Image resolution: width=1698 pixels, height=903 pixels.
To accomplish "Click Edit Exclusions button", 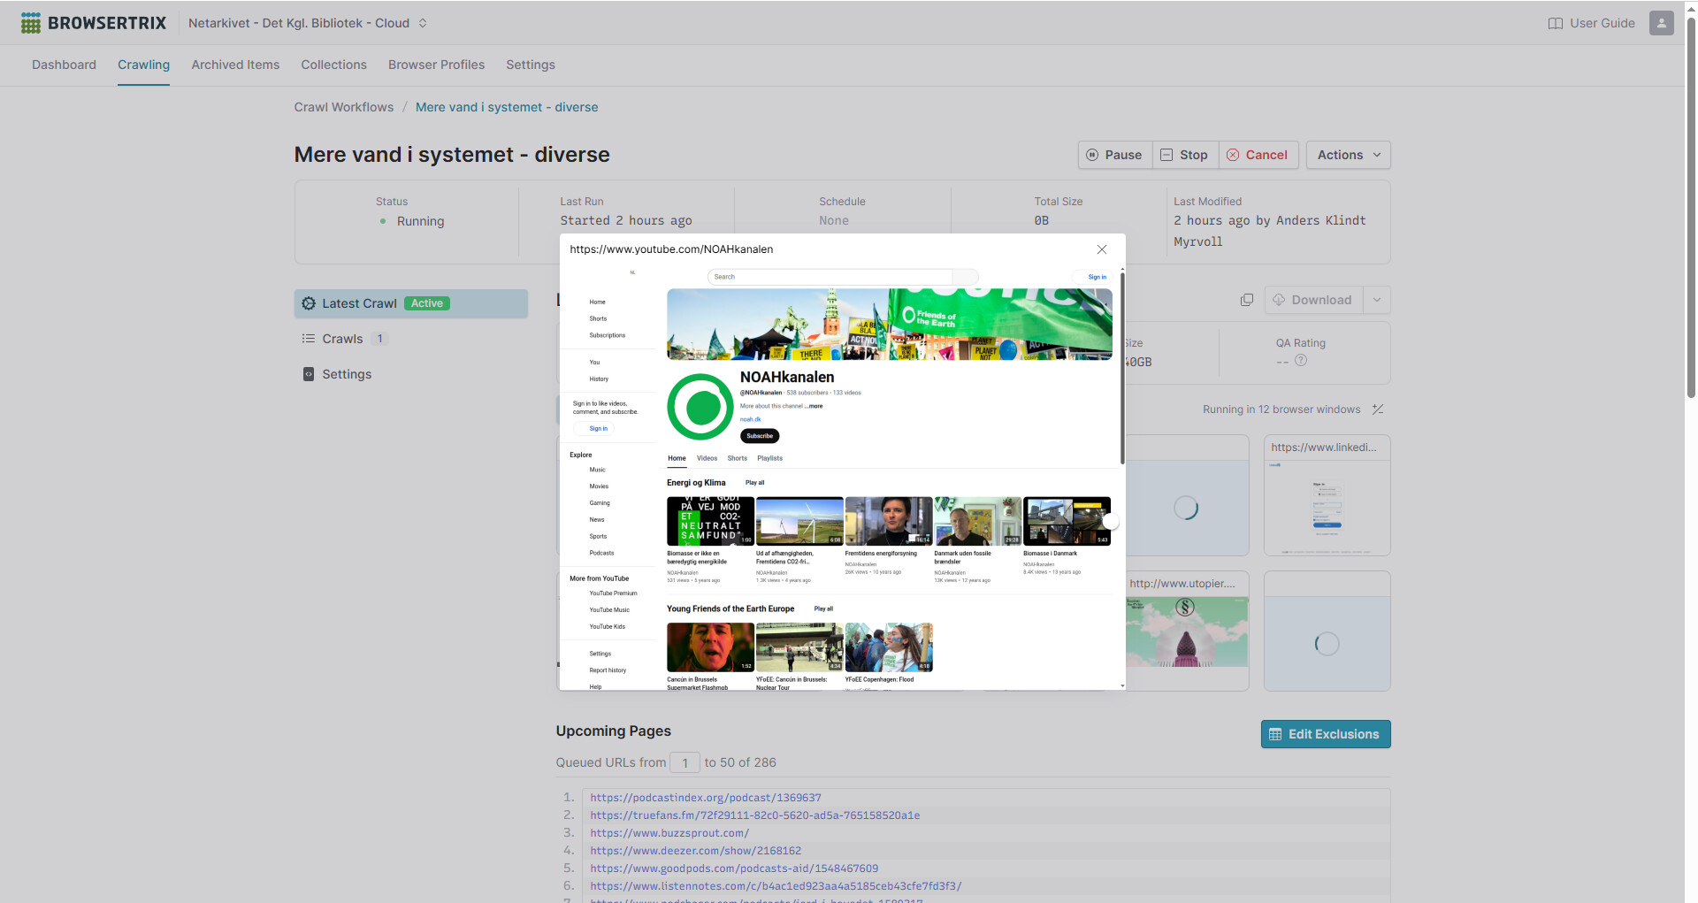I will (1325, 734).
